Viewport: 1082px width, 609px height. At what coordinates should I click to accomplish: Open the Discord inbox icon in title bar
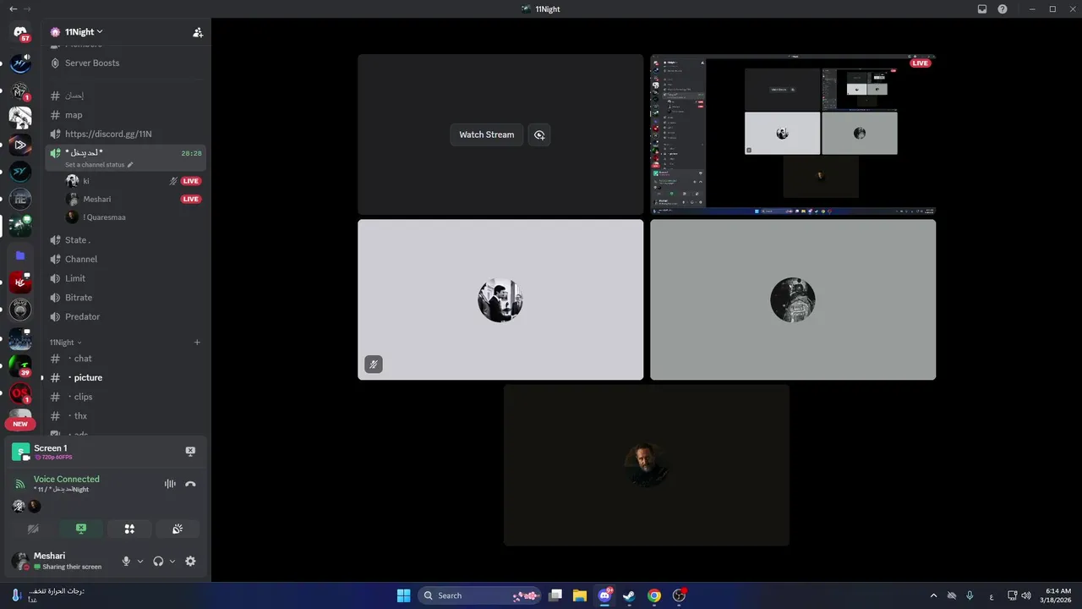point(982,8)
